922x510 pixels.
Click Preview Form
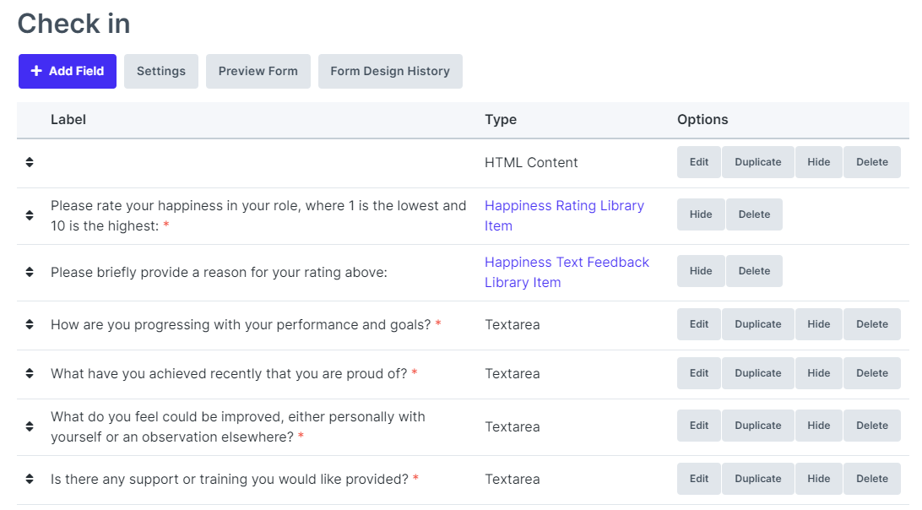[x=258, y=71]
